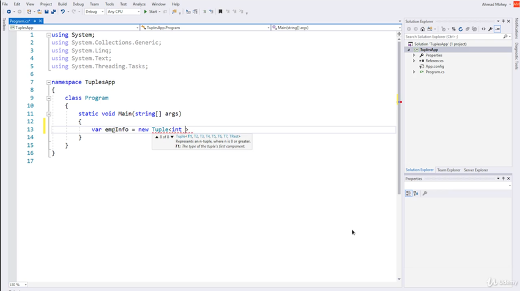Select App.config in Solution Explorer
The image size is (520, 291).
[435, 66]
